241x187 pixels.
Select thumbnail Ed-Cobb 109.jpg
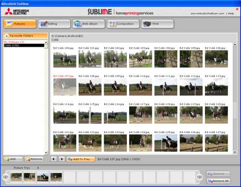[x=115, y=87]
